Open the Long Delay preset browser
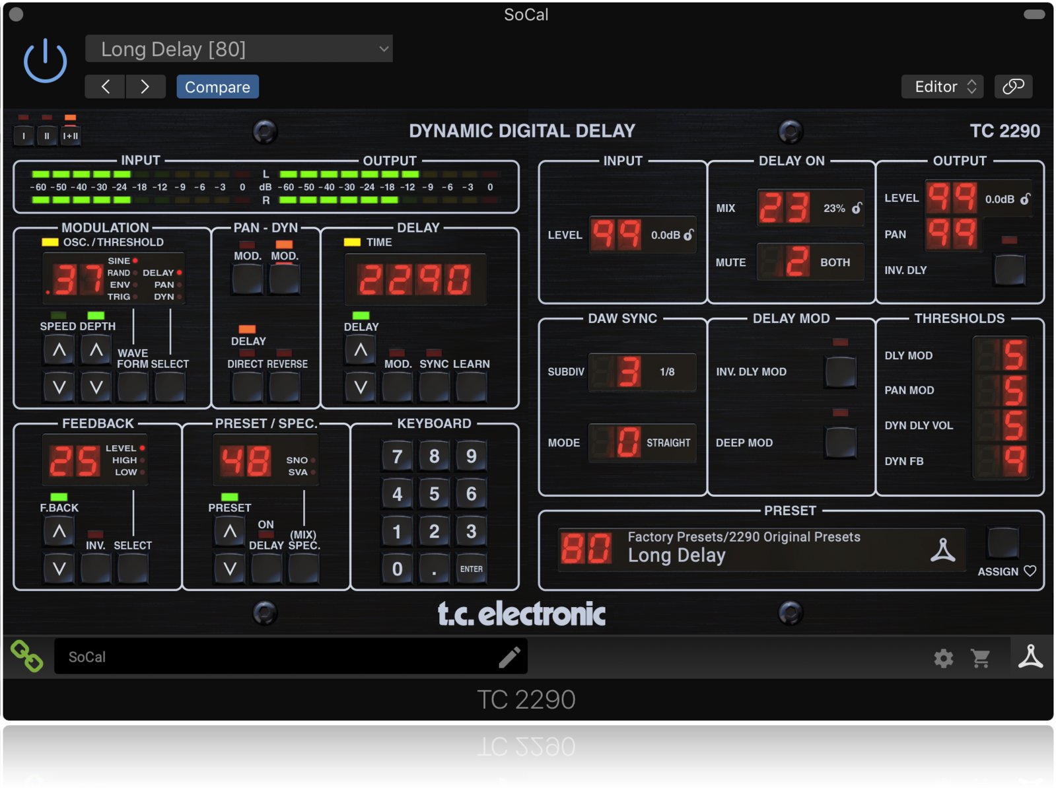Image resolution: width=1056 pixels, height=788 pixels. (761, 549)
